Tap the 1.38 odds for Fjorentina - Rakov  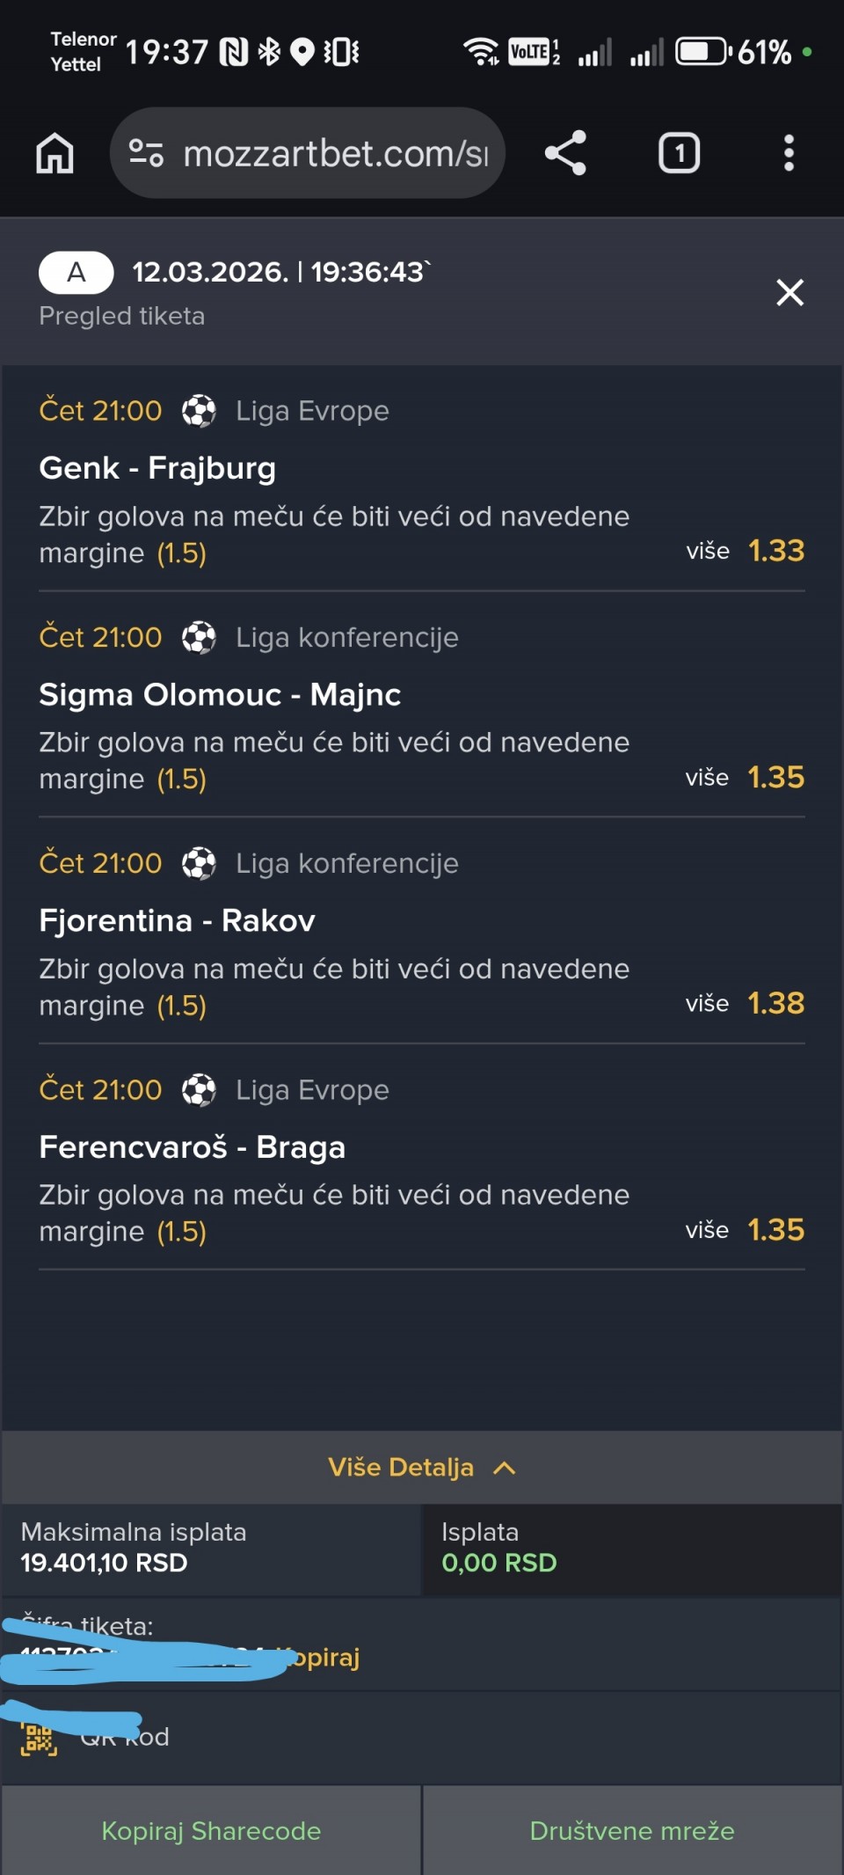775,1003
